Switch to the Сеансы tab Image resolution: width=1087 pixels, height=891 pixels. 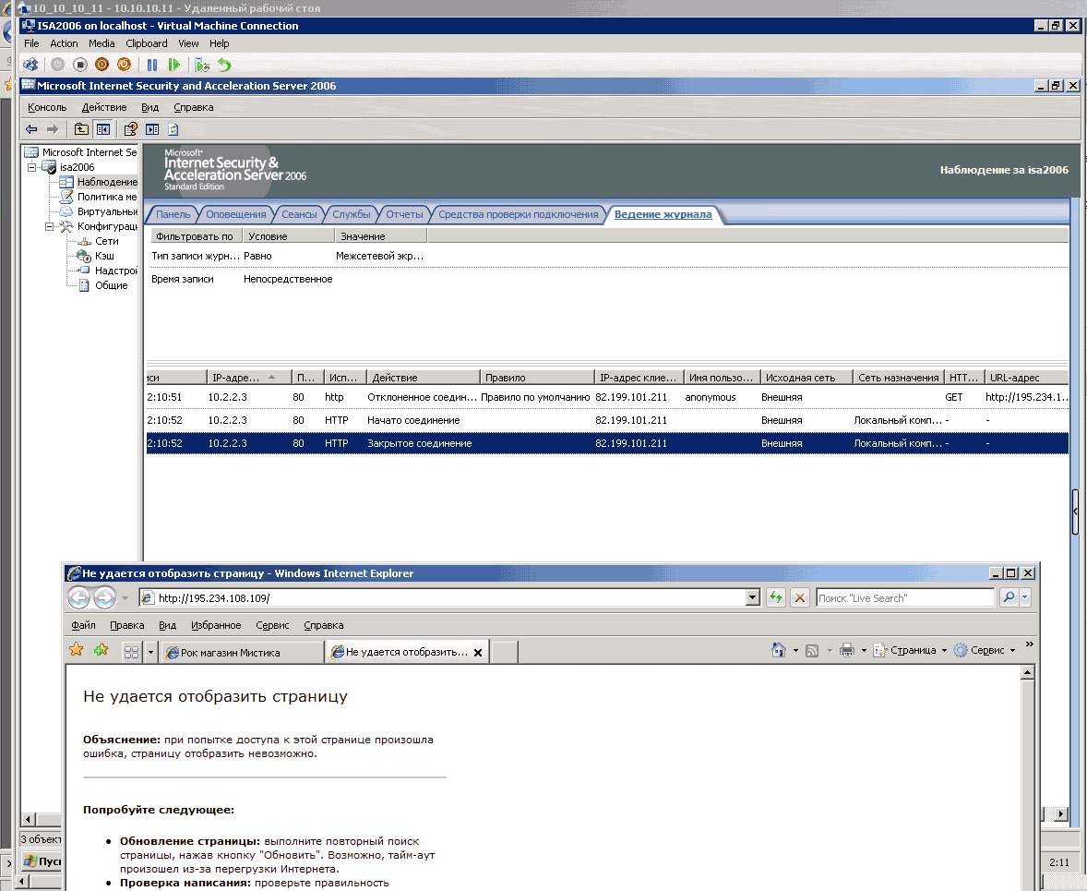(299, 214)
